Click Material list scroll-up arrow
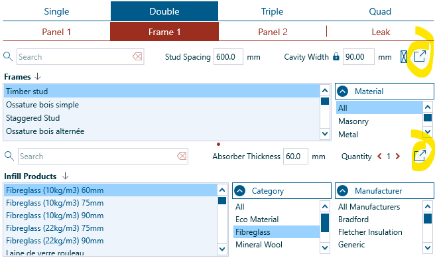The image size is (437, 258). point(428,107)
